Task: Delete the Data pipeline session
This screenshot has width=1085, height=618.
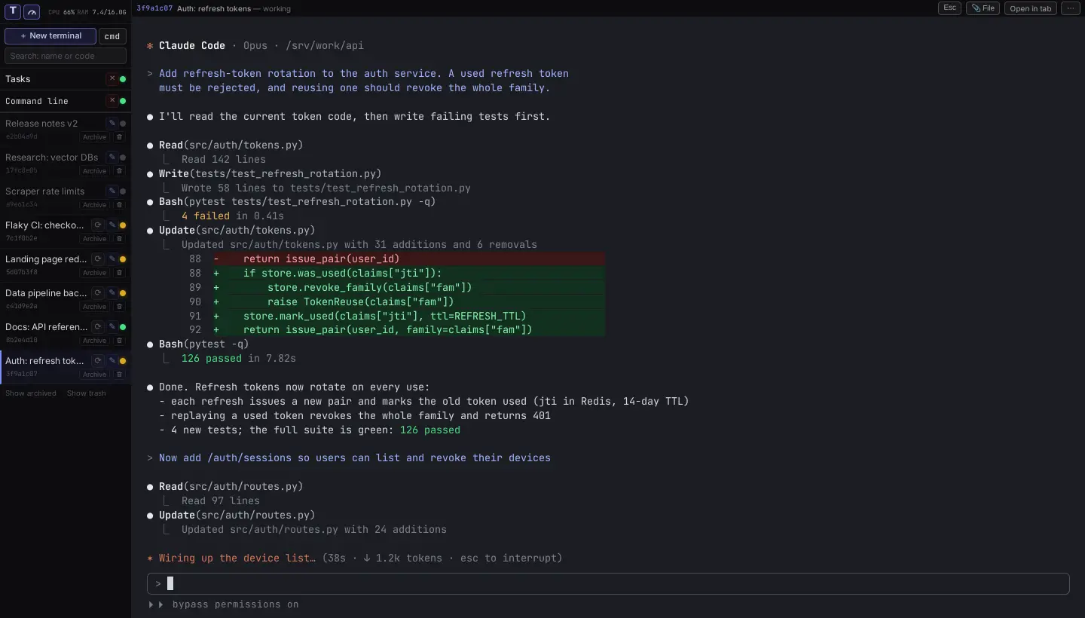Action: point(119,307)
